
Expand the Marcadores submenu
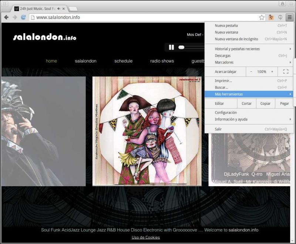249,62
